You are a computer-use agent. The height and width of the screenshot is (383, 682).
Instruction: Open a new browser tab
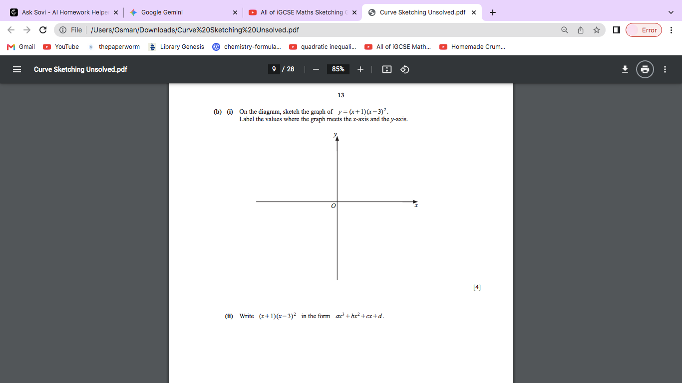click(493, 12)
